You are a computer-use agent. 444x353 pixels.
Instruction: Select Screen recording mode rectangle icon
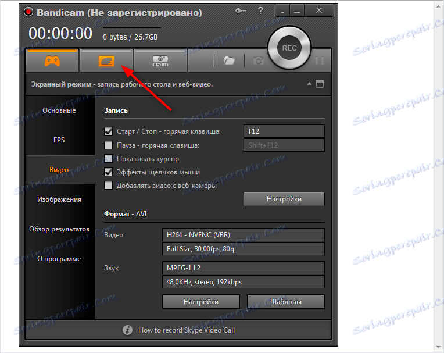pos(106,60)
